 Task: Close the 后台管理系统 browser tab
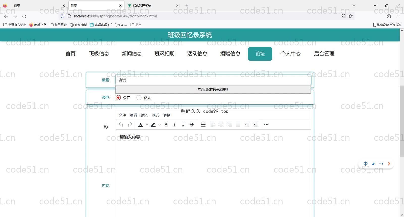(177, 6)
